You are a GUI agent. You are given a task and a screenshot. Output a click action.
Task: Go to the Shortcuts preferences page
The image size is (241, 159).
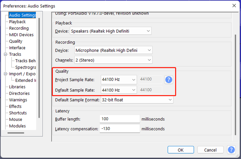18,113
